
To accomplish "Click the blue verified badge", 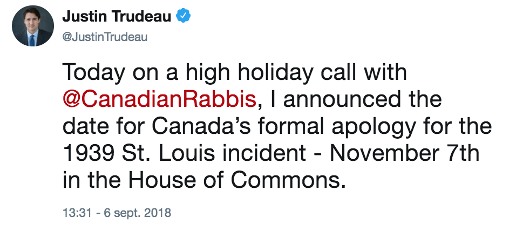I will coord(184,17).
